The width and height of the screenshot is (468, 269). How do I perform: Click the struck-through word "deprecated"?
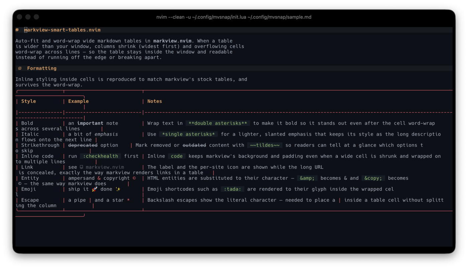[83, 146]
